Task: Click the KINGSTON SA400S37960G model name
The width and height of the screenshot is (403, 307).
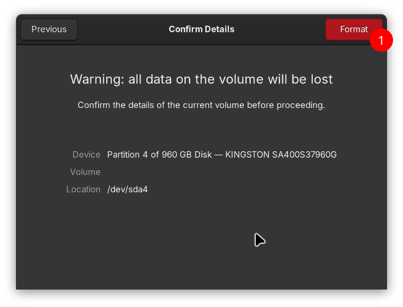Action: pos(281,154)
